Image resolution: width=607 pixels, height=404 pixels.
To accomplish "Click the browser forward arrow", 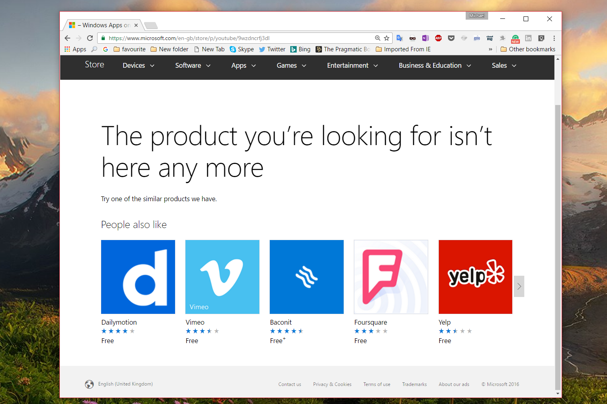I will tap(79, 38).
